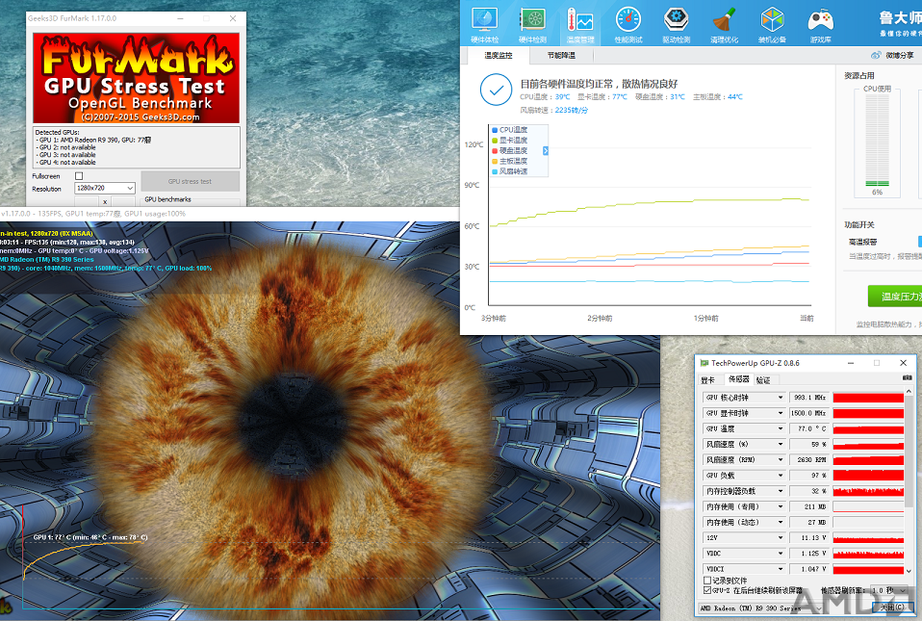Collapse the temperature legend with its blue arrow
The image size is (922, 621).
(545, 151)
